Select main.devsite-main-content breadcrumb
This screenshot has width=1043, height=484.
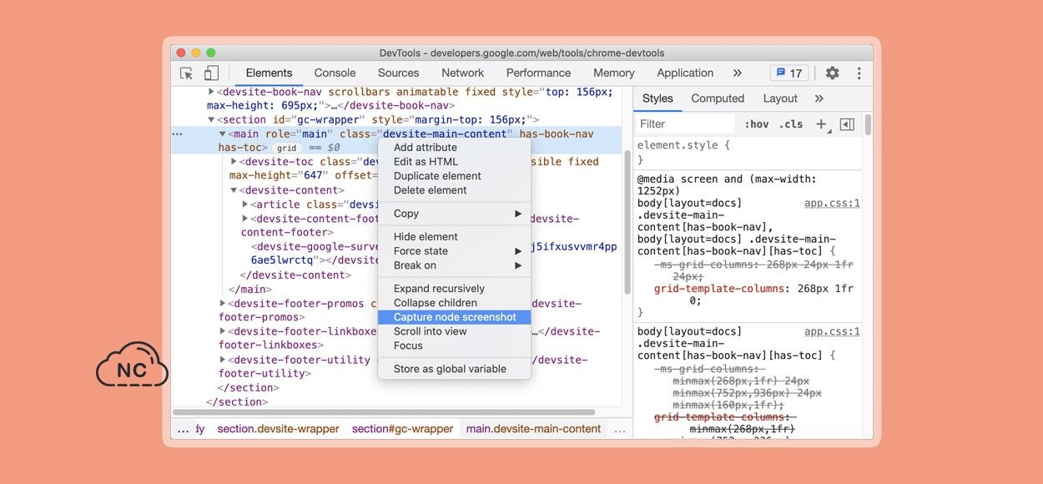click(533, 429)
